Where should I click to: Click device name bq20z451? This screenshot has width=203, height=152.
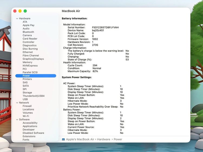tap(98, 30)
